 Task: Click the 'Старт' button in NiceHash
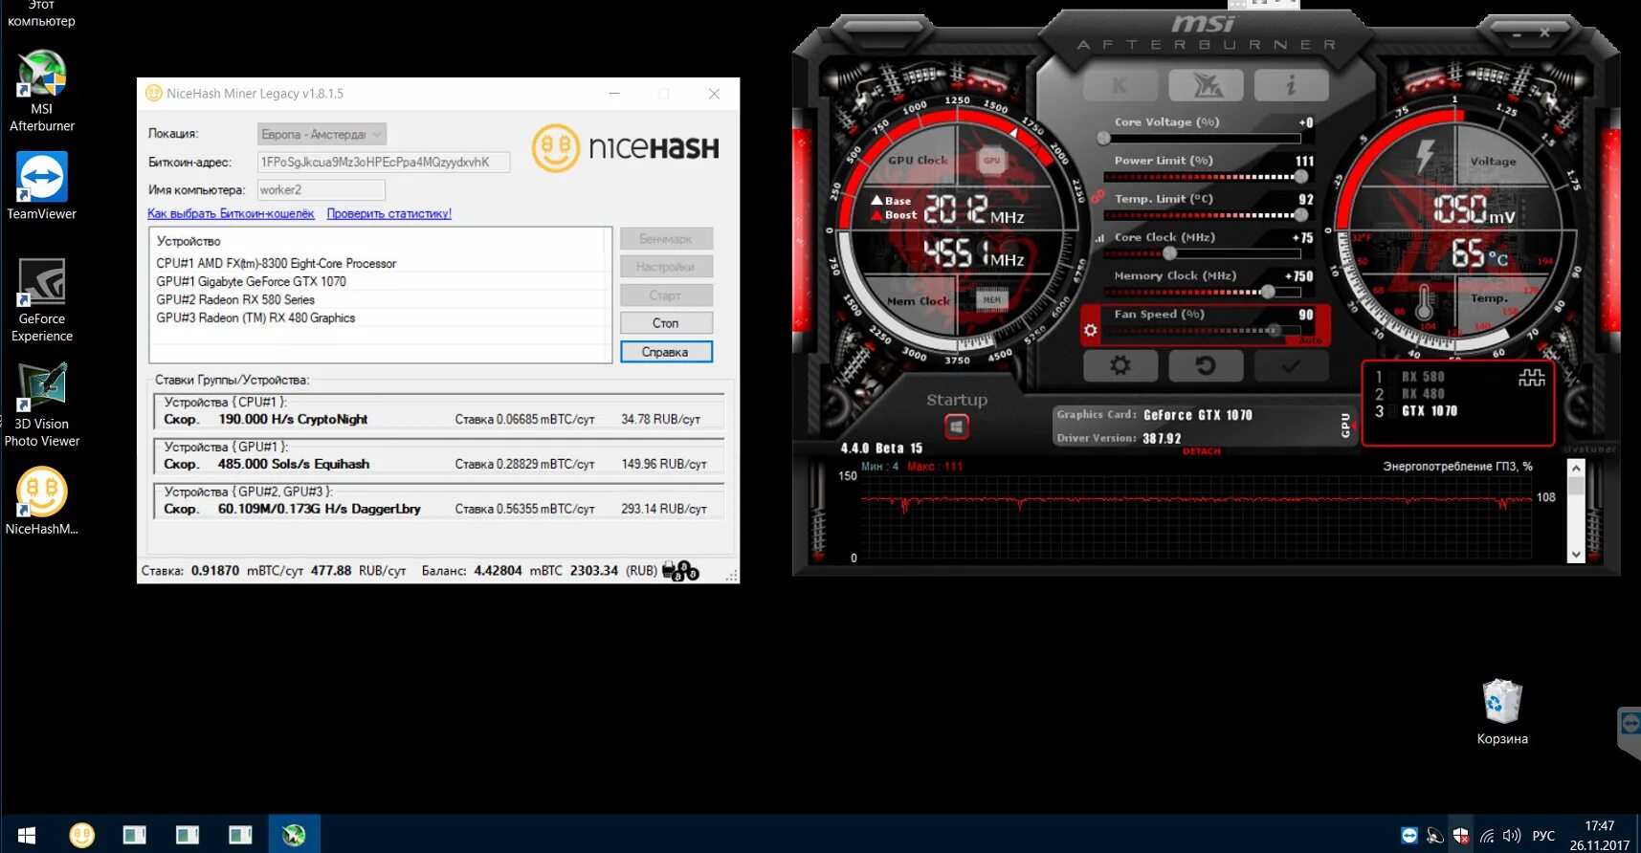pos(666,295)
